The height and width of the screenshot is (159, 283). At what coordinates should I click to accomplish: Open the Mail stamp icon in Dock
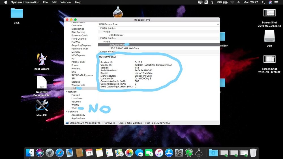(70, 153)
